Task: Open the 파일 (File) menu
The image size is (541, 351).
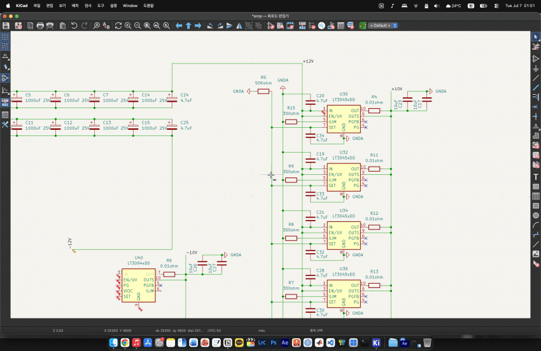Action: click(37, 6)
